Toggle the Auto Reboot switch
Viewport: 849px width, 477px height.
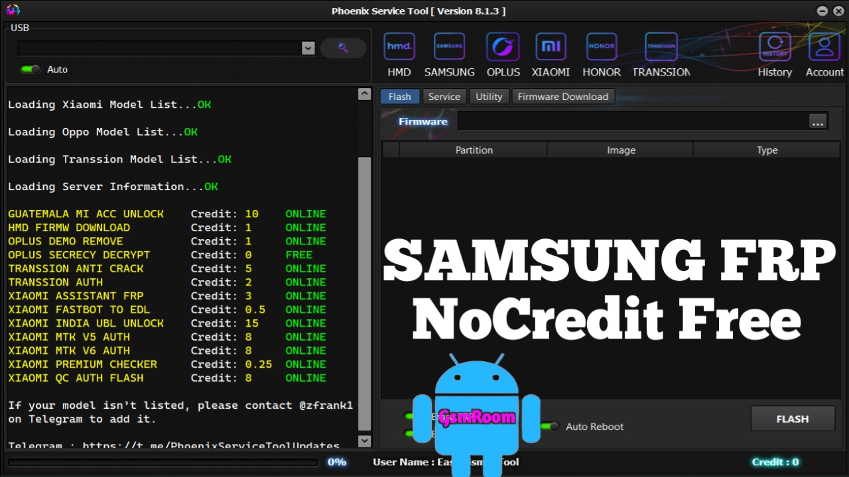551,427
